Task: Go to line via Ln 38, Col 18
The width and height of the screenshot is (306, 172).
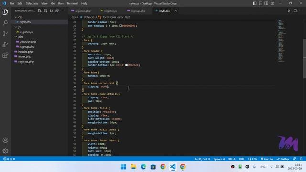Action: click(x=202, y=159)
